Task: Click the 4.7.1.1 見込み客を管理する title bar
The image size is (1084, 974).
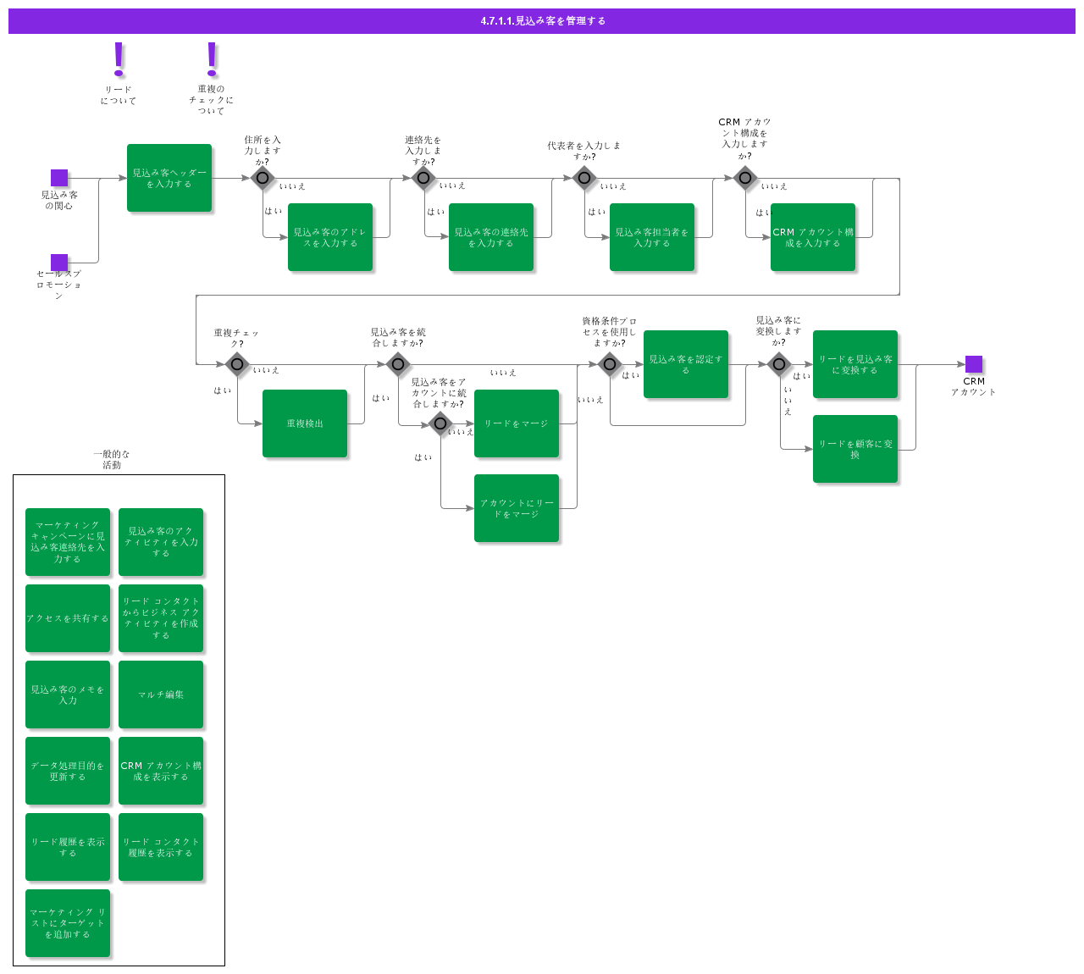Action: (542, 21)
